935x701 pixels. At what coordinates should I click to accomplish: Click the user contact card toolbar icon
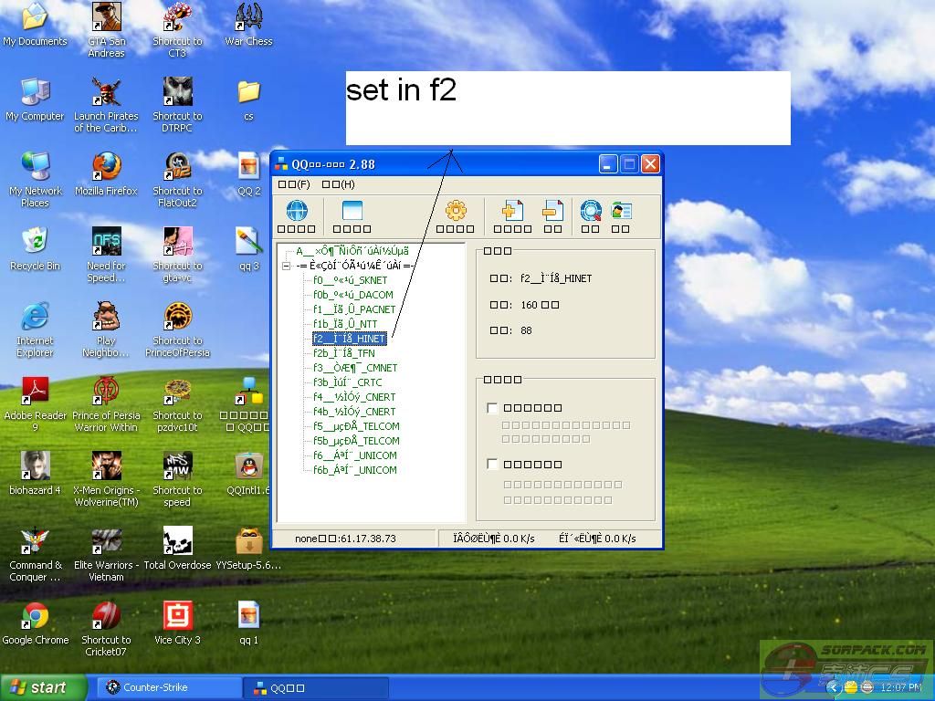(x=621, y=211)
